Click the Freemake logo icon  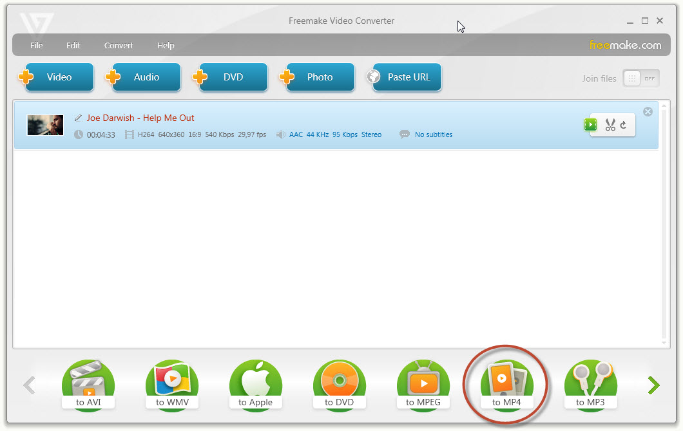point(37,24)
